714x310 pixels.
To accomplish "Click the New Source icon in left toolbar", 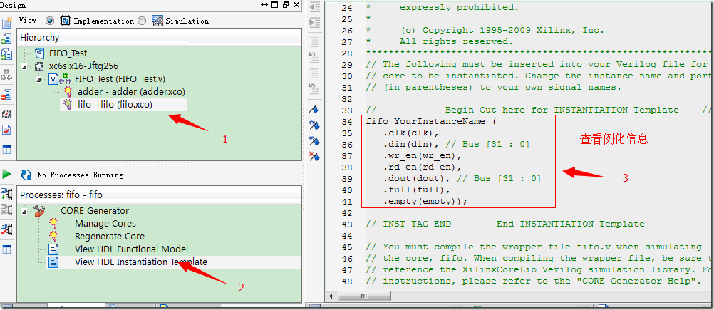I will (x=7, y=23).
